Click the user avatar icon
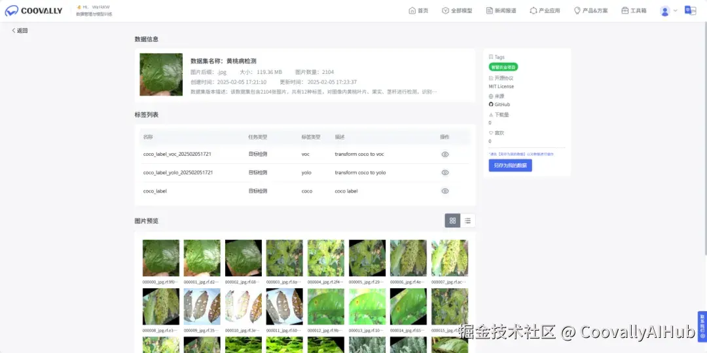Viewport: 707px width, 353px height. click(x=664, y=11)
